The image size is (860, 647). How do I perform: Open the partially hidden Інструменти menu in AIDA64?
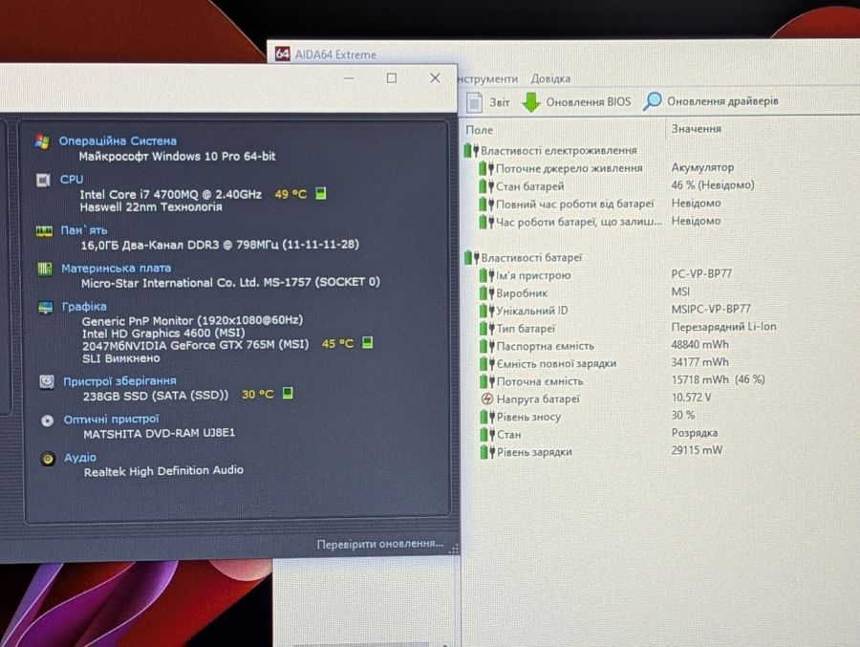click(x=487, y=79)
